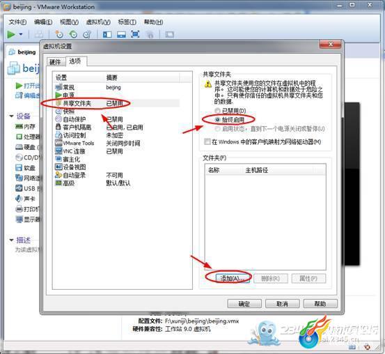Open power options dropdown arrow beside play

pos(21,34)
